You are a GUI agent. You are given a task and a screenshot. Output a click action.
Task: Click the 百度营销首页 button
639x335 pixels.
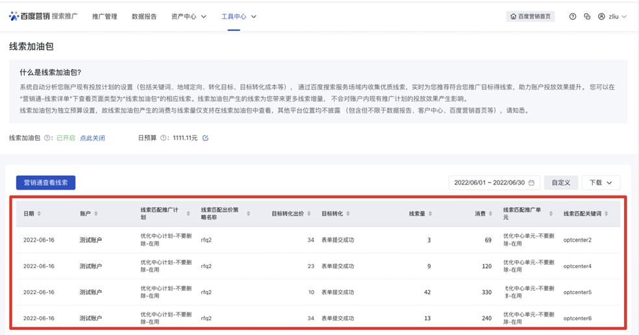point(531,16)
